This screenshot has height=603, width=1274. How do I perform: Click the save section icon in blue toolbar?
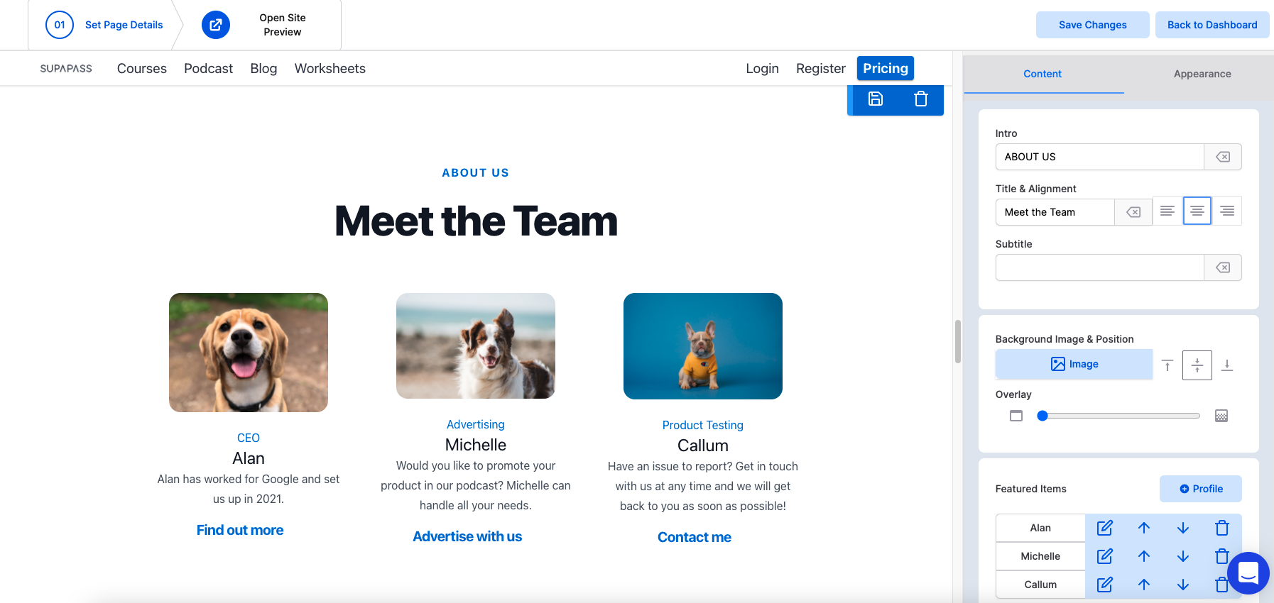[x=876, y=99]
